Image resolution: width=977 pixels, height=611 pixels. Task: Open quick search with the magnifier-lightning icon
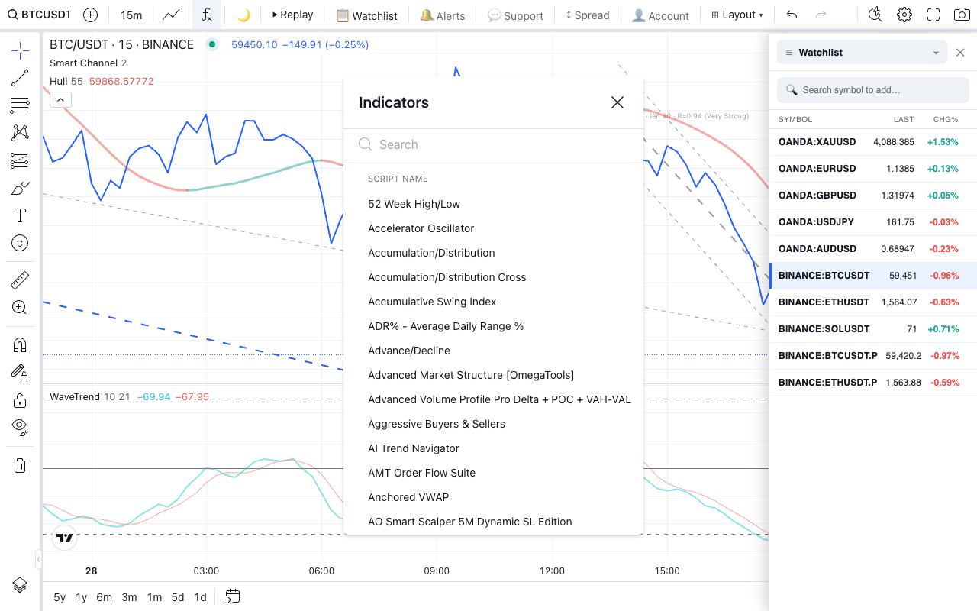(x=875, y=15)
